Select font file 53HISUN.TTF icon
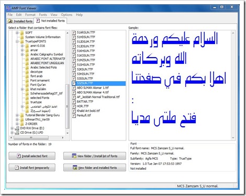 (x=74, y=74)
